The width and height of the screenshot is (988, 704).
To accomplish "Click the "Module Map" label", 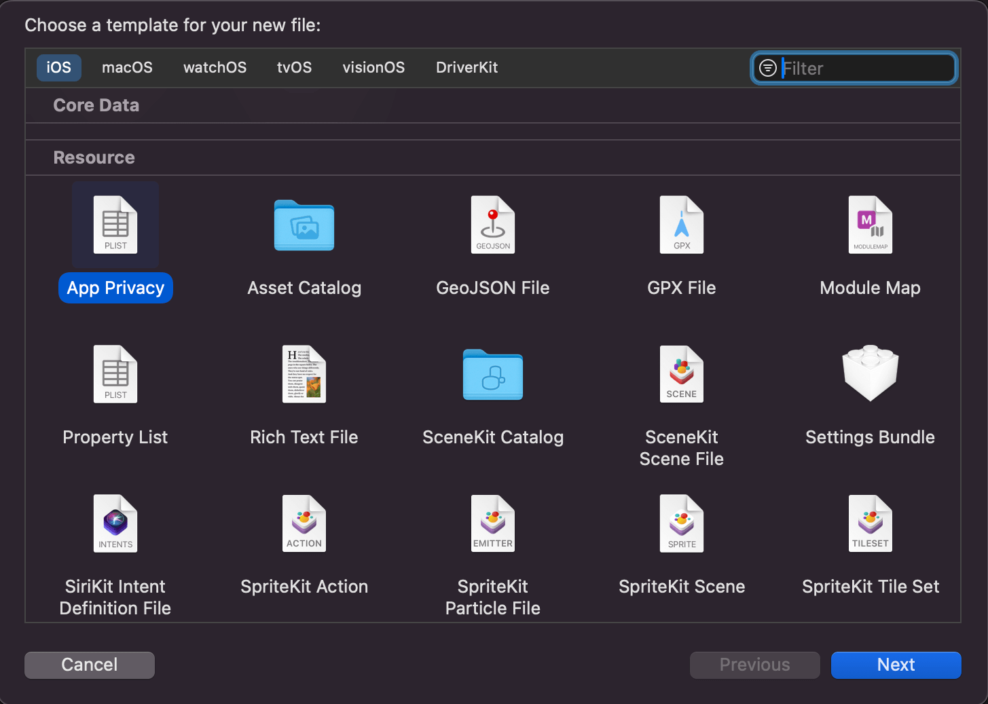I will (871, 288).
